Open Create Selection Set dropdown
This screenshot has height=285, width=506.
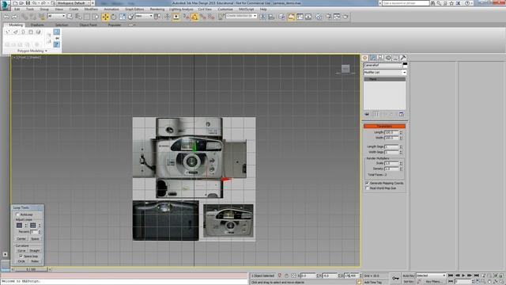coord(241,16)
